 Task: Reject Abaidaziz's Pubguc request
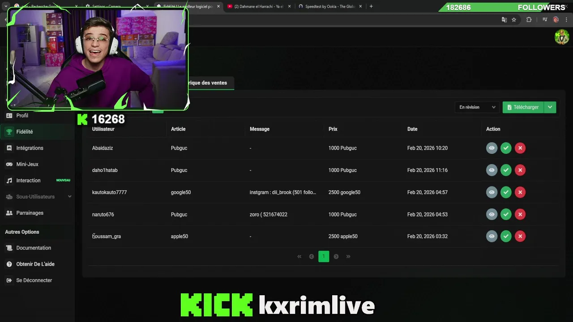[520, 148]
